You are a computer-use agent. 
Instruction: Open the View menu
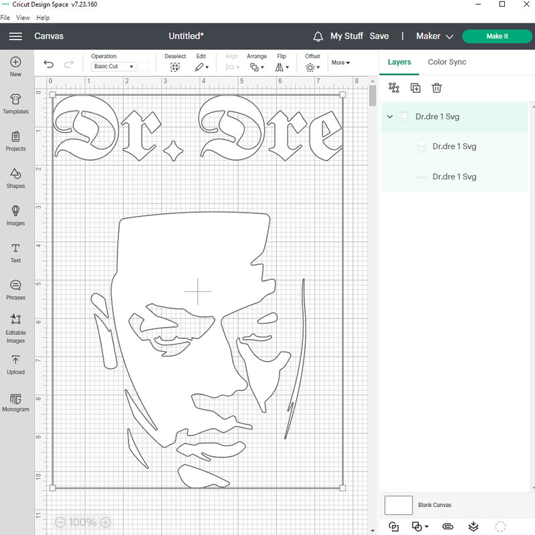tap(23, 17)
